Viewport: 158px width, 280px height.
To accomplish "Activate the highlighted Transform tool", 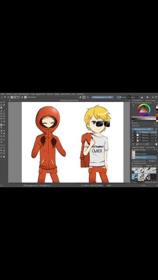I will [x=1, y=125].
